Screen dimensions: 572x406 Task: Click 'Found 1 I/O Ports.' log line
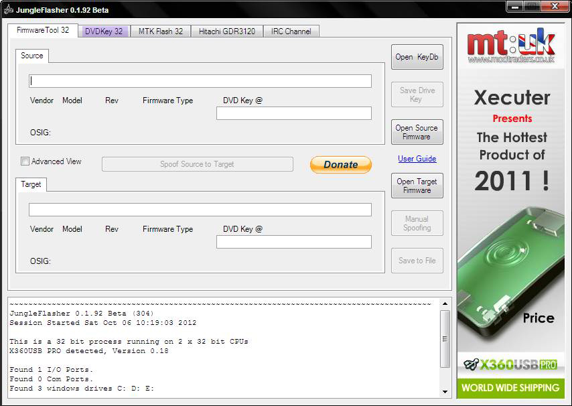coord(52,370)
